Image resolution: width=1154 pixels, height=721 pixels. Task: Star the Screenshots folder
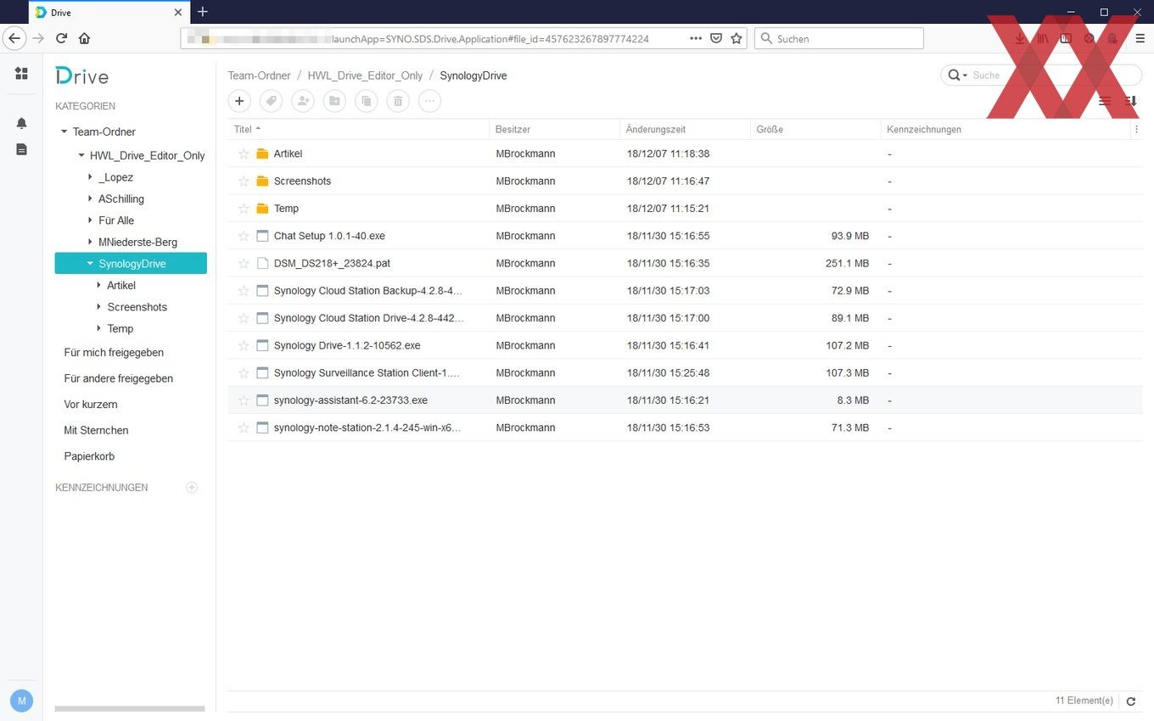point(244,181)
